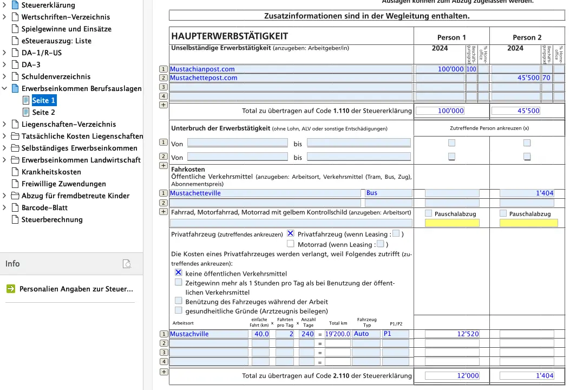Expand Liegenschaften-Verzeichnis tree node

[5, 124]
